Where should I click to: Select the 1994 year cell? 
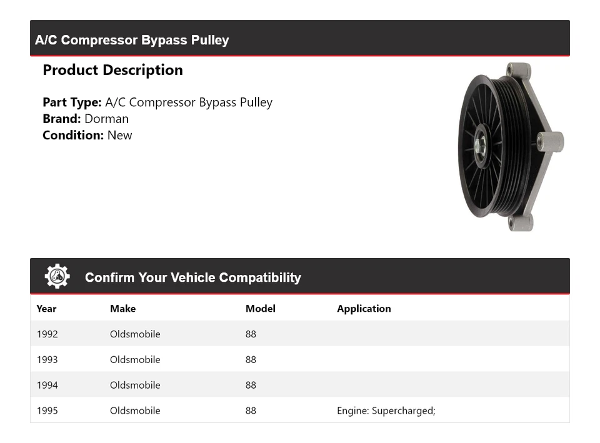coord(47,386)
